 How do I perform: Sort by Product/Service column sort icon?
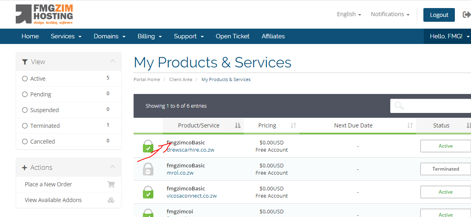tap(238, 125)
